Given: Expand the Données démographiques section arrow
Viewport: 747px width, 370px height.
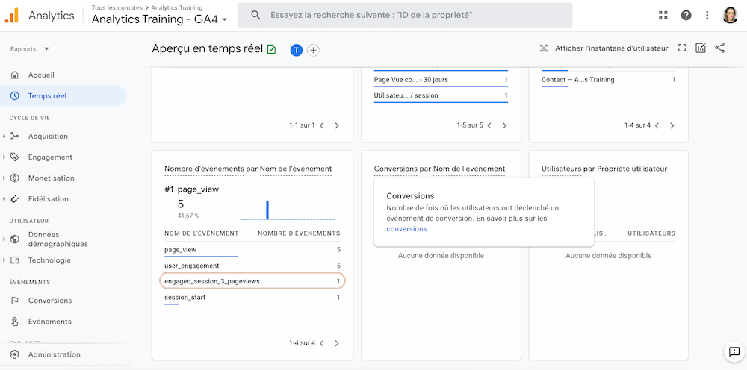Looking at the screenshot, I should (x=4, y=239).
